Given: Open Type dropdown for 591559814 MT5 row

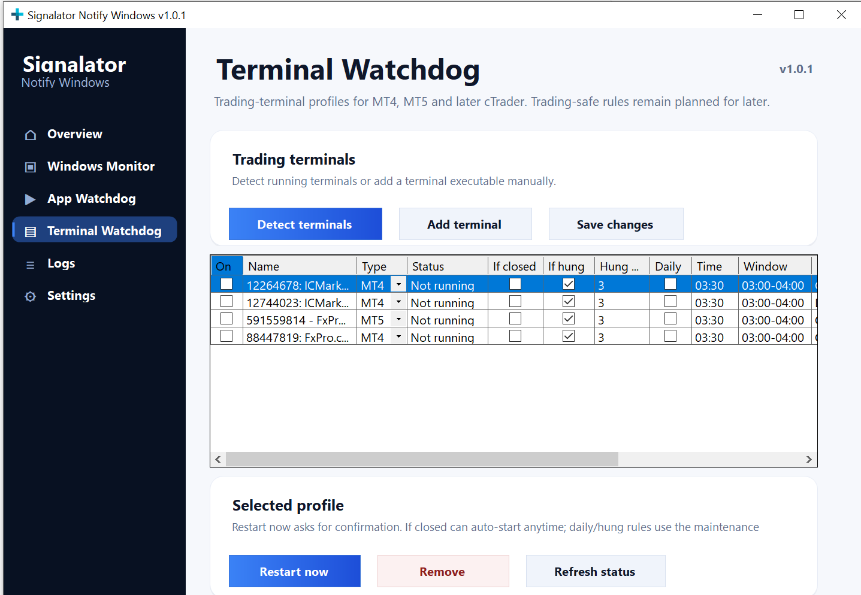Looking at the screenshot, I should pos(398,319).
